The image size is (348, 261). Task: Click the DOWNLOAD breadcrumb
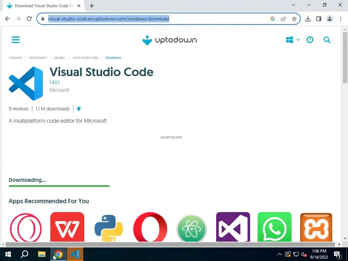coord(113,58)
